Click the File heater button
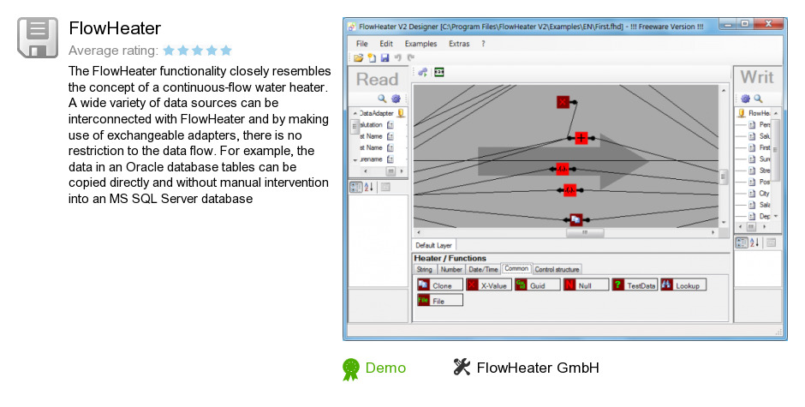 (x=440, y=301)
